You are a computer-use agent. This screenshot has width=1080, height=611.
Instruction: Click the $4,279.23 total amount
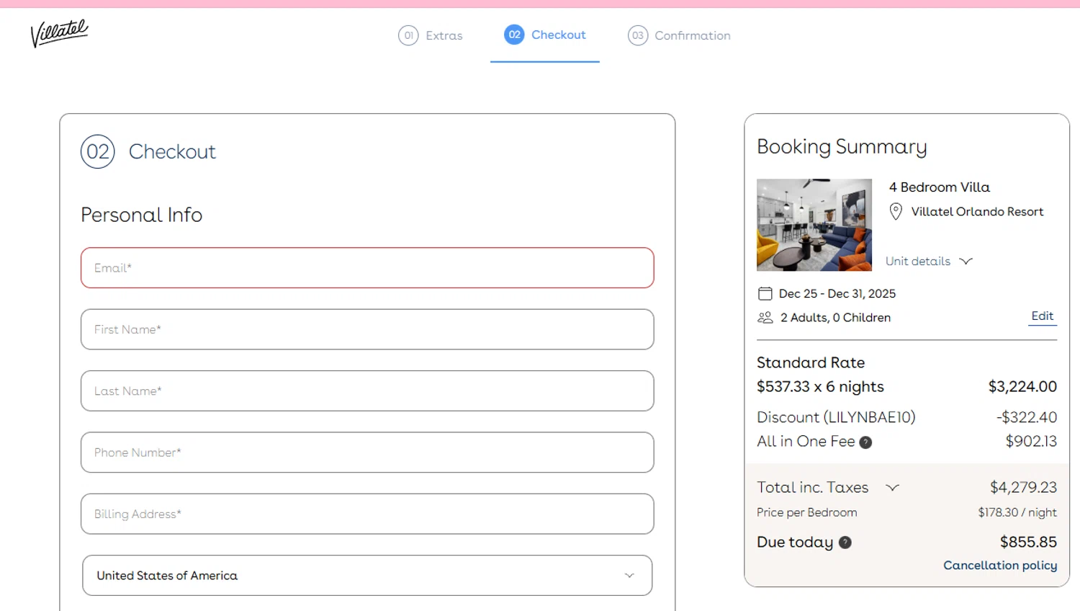tap(1023, 488)
